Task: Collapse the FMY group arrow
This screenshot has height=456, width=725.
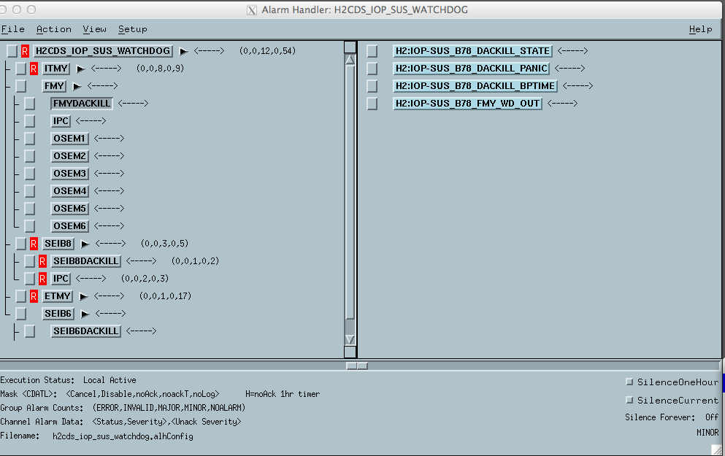Action: pyautogui.click(x=77, y=86)
